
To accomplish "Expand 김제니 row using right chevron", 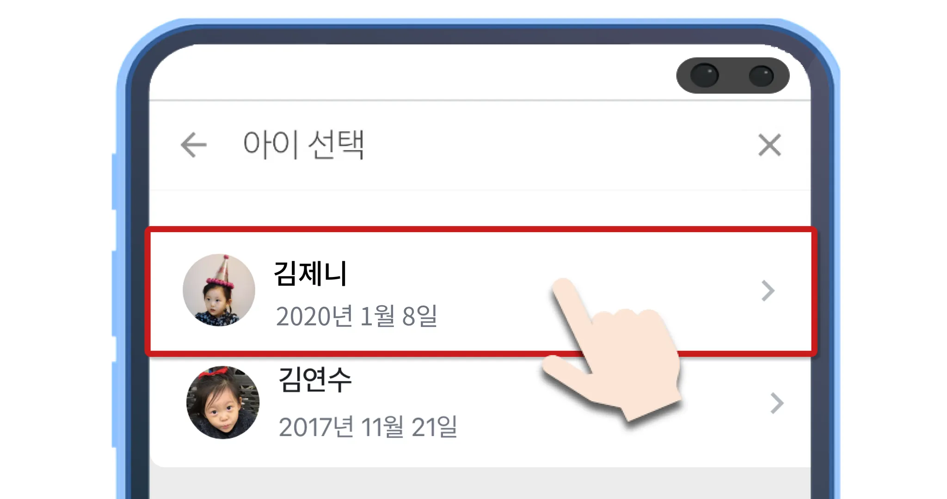I will pos(768,291).
